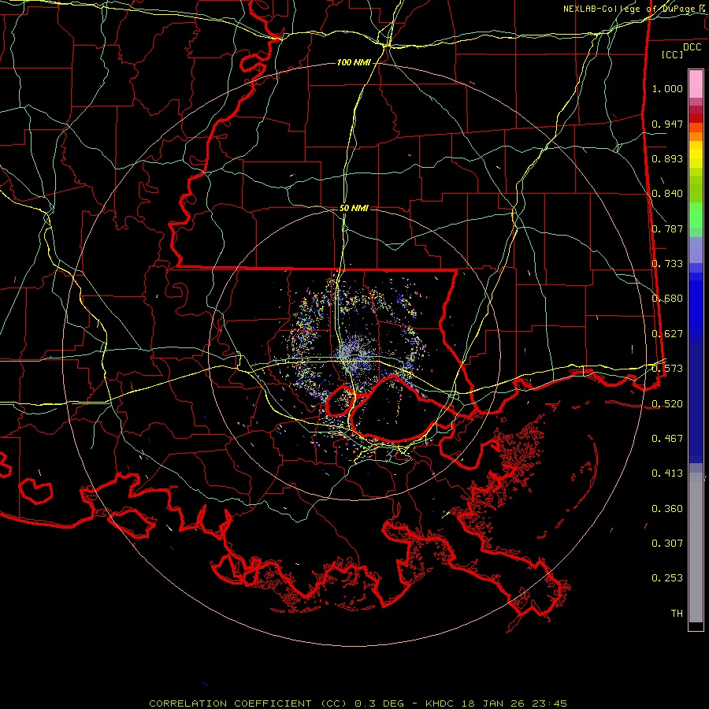This screenshot has width=709, height=709.
Task: Select the 0.307 legend value
Action: tap(667, 544)
